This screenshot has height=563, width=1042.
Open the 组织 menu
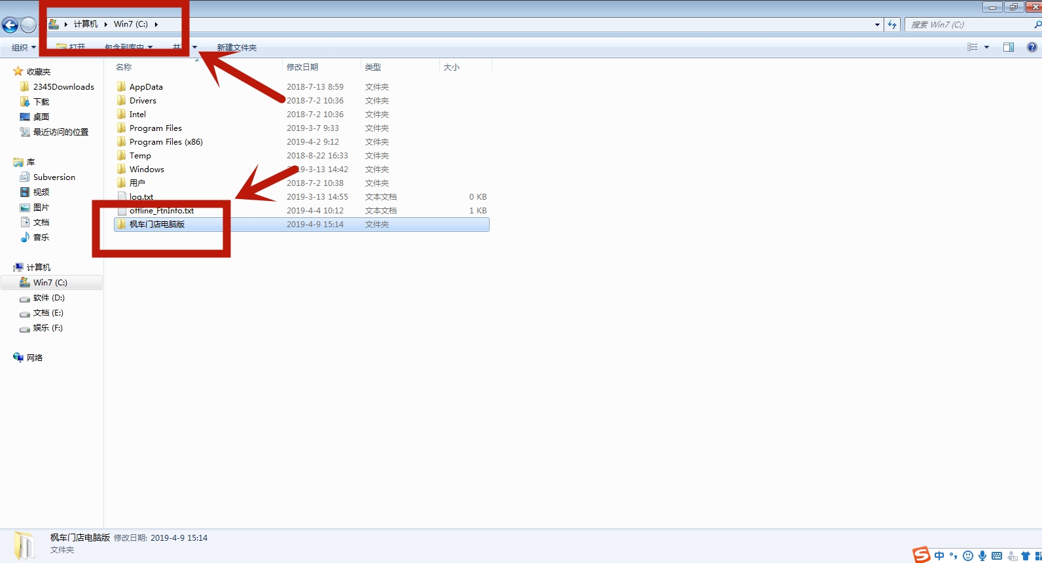(24, 47)
